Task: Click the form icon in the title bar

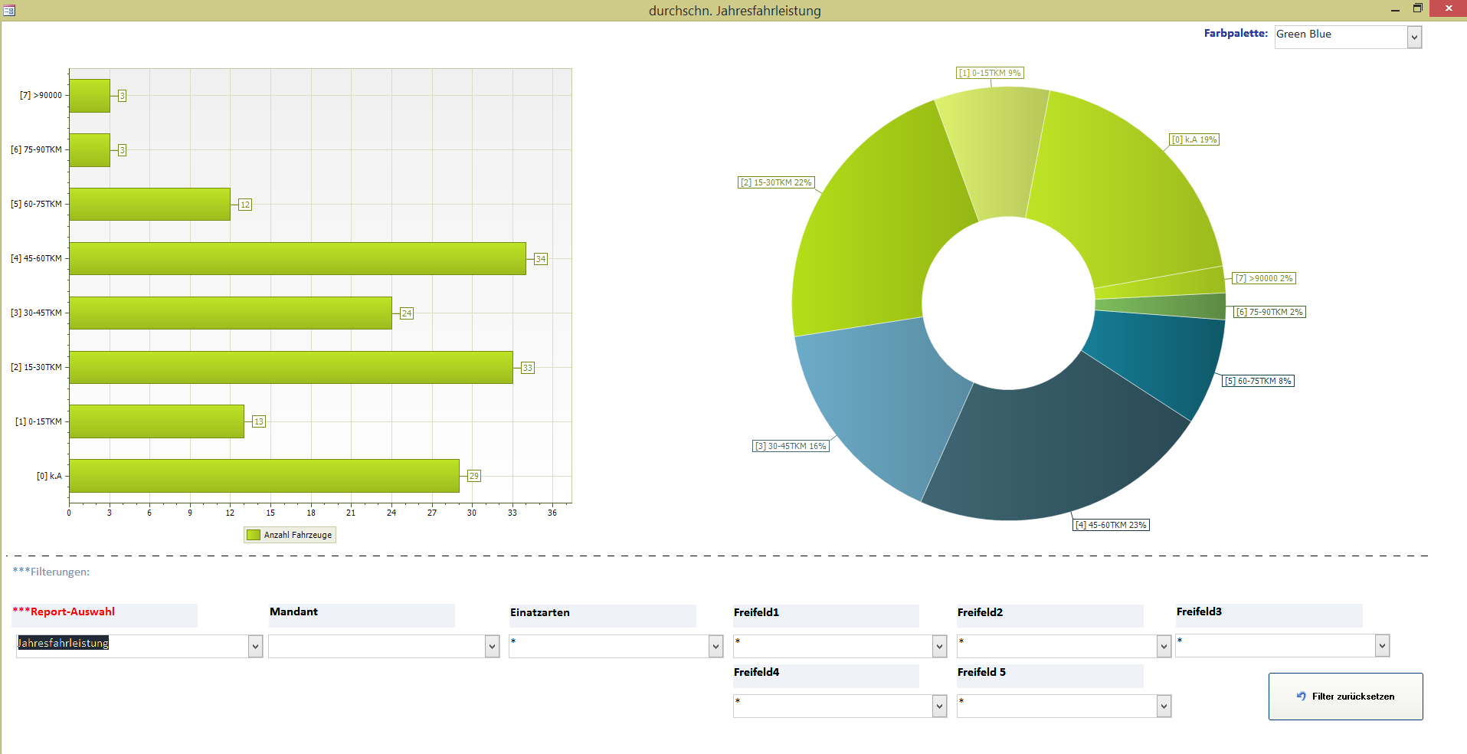Action: (9, 10)
